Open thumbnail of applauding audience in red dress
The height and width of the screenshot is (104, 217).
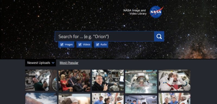click(74, 80)
